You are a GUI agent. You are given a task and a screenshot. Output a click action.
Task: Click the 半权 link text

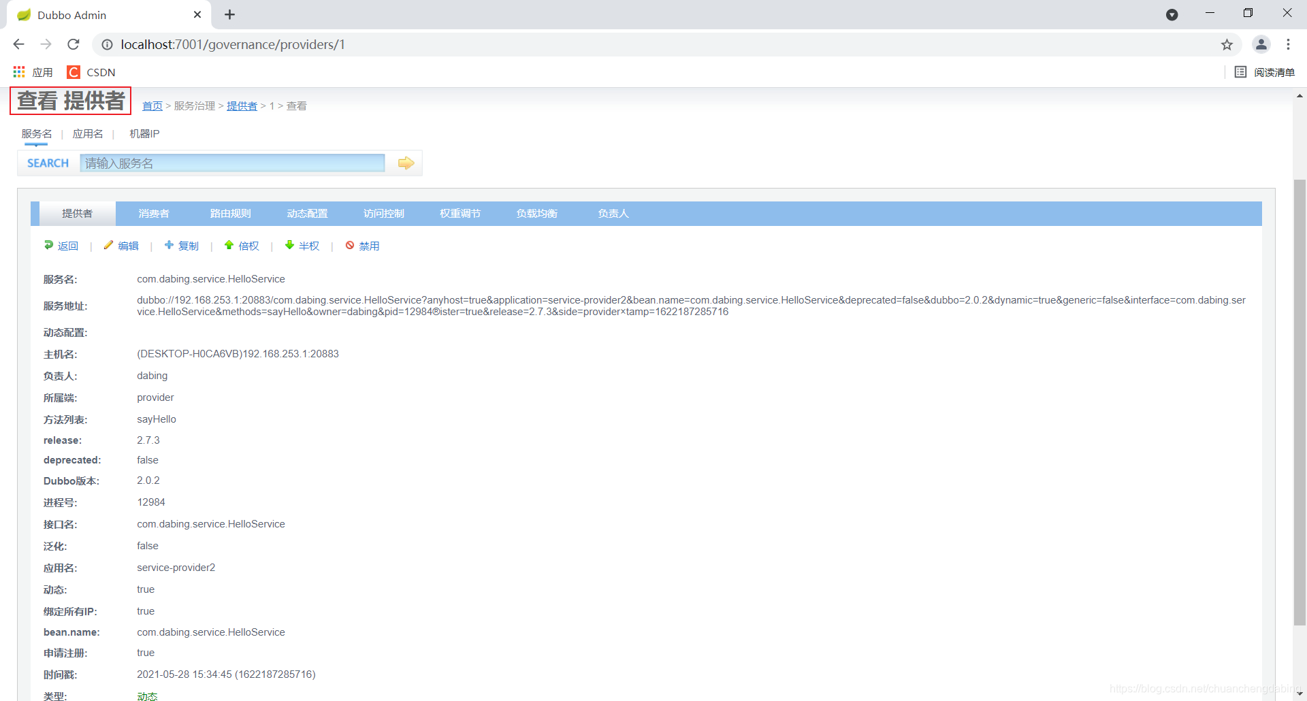click(x=309, y=246)
